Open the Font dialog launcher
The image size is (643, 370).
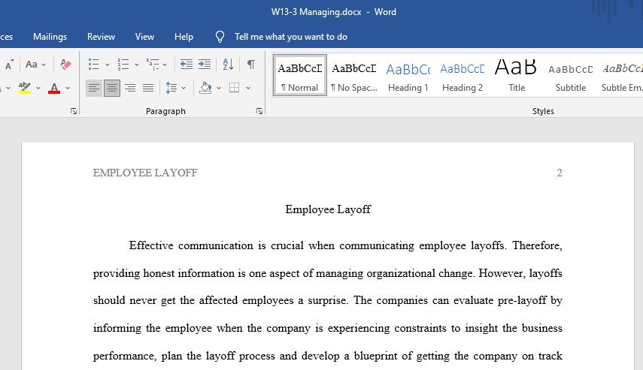[74, 111]
